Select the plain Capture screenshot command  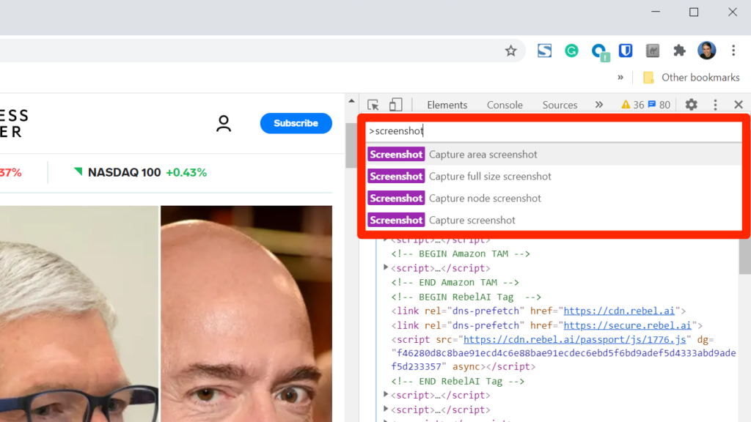(x=554, y=220)
